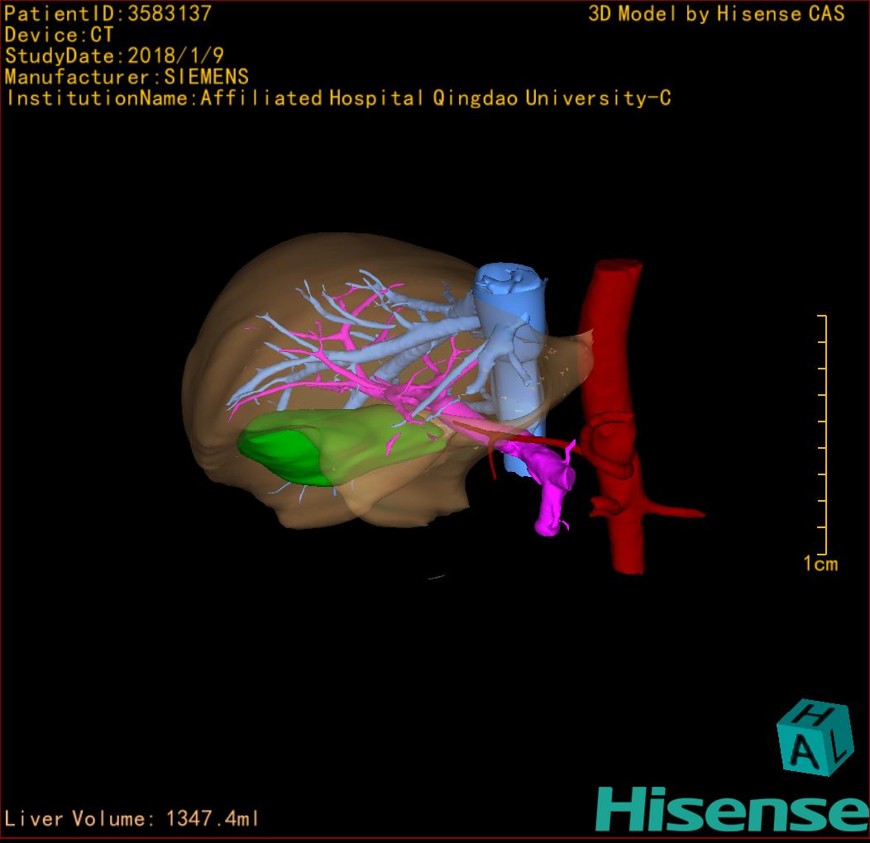The height and width of the screenshot is (843, 870).
Task: Click the Device:CT label
Action: coord(60,36)
